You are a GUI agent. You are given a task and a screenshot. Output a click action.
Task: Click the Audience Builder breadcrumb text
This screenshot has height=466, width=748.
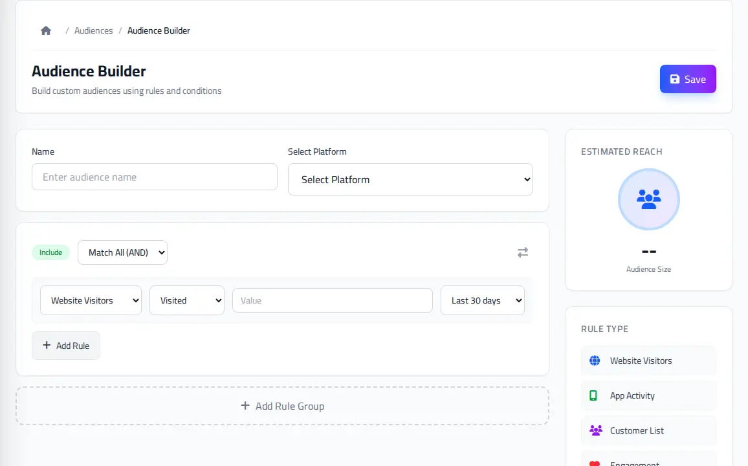(159, 30)
